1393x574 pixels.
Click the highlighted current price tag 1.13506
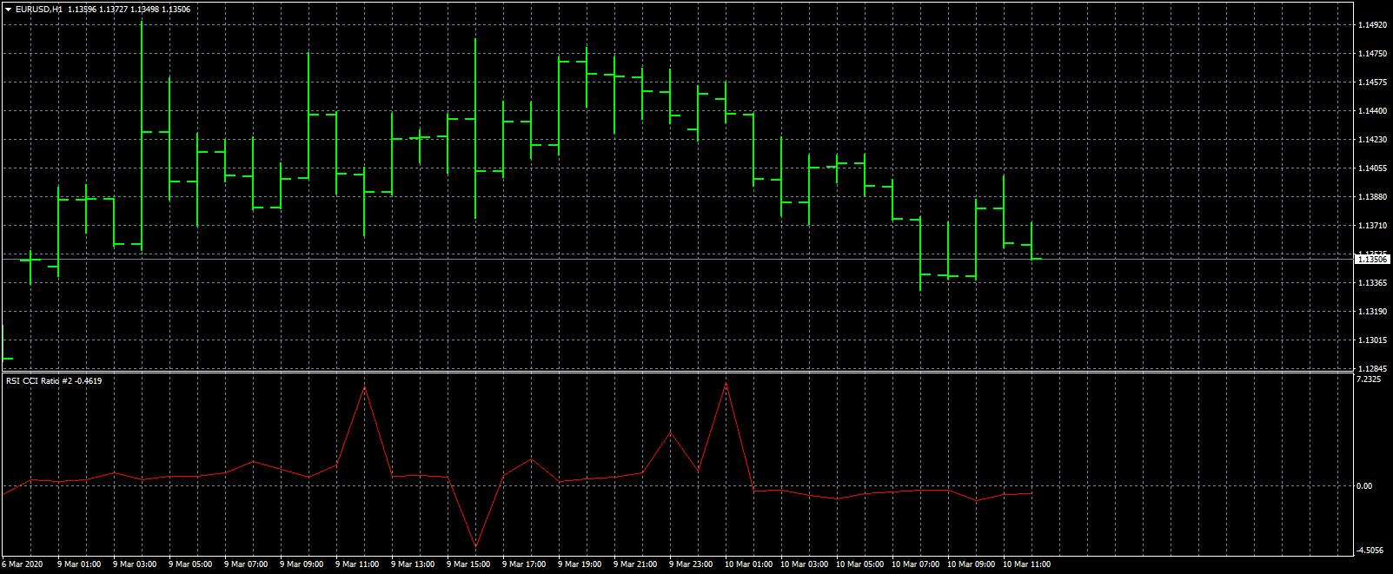pos(1372,259)
